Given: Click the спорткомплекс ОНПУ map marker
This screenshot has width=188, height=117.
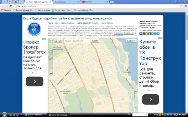Looking at the screenshot, I should pos(65,90).
